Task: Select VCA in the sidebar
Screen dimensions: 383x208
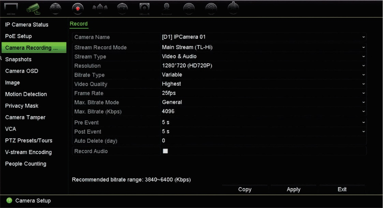Action: [11, 129]
